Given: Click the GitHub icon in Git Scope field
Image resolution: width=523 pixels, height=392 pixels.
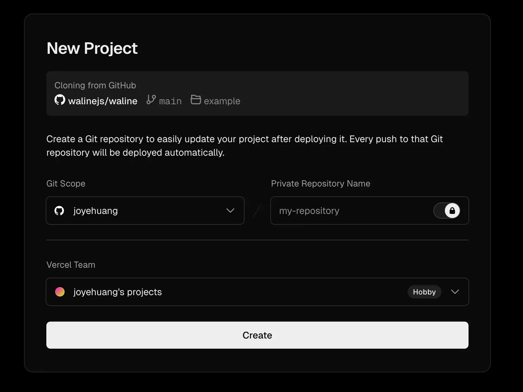Looking at the screenshot, I should coord(60,211).
